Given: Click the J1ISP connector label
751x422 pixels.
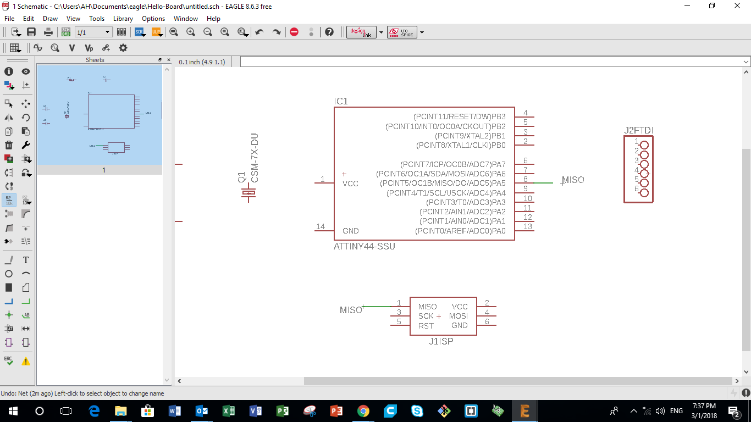Looking at the screenshot, I should [441, 341].
